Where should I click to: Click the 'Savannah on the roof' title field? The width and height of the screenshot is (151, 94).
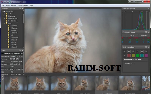pyautogui.click(x=135, y=59)
